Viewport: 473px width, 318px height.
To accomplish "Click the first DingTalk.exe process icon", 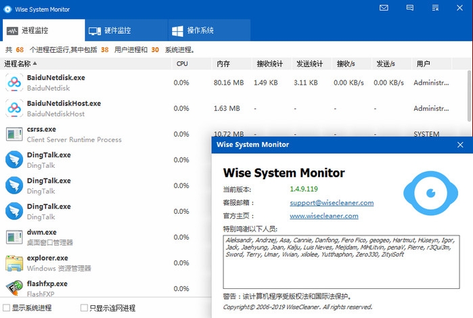I will pyautogui.click(x=14, y=160).
